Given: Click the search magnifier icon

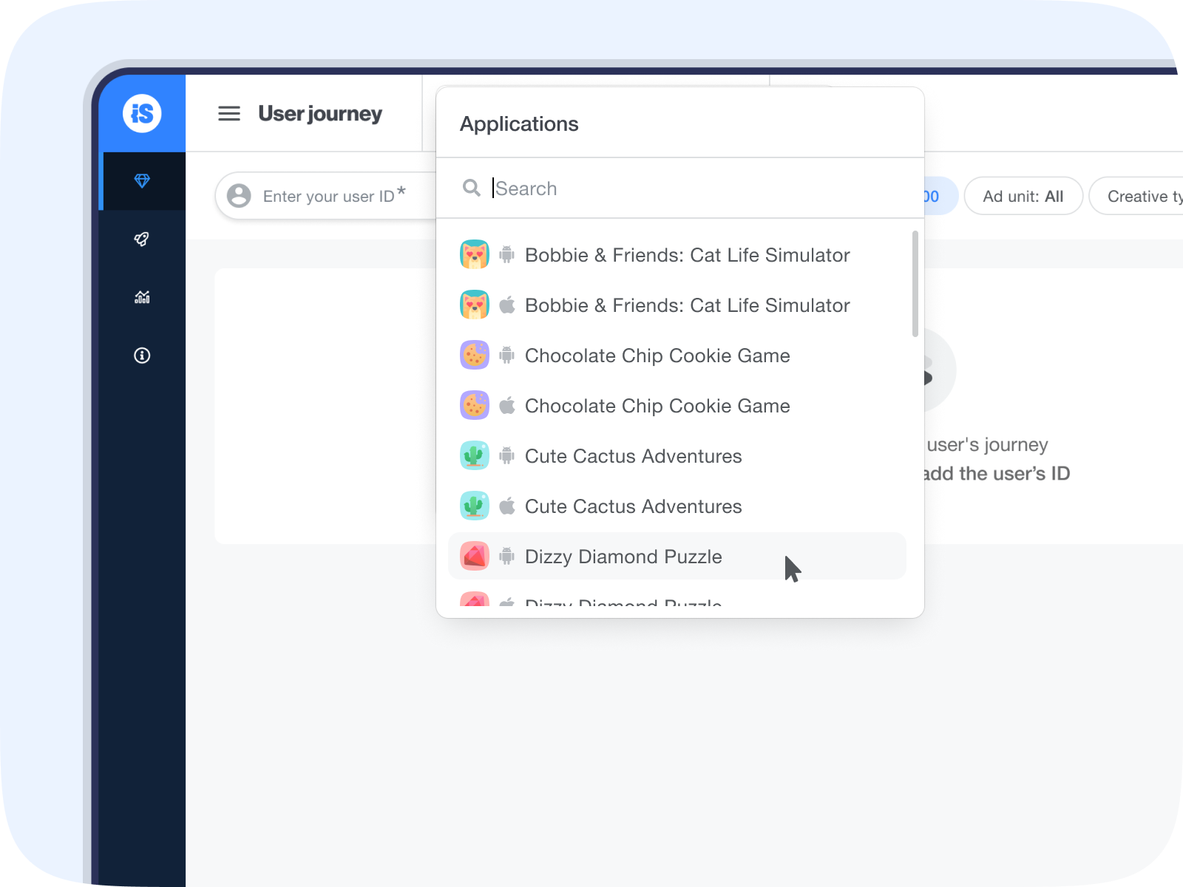Looking at the screenshot, I should click(472, 188).
